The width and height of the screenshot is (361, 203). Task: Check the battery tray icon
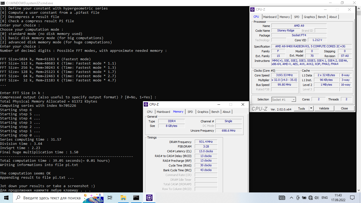point(304,198)
